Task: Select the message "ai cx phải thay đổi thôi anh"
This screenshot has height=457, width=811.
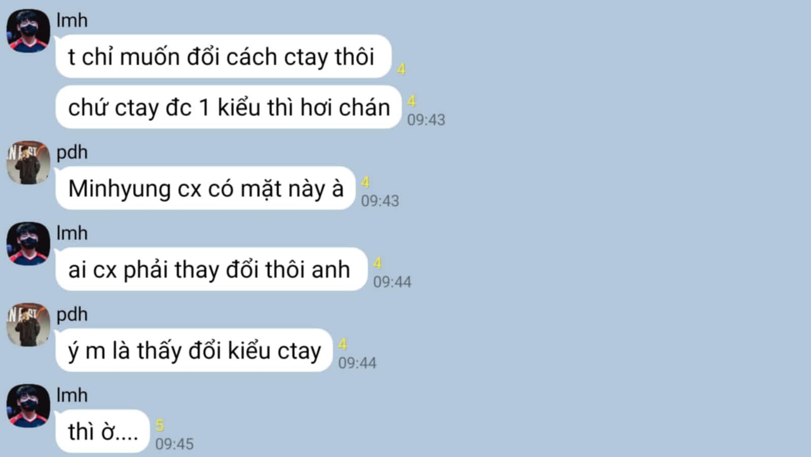Action: click(211, 269)
